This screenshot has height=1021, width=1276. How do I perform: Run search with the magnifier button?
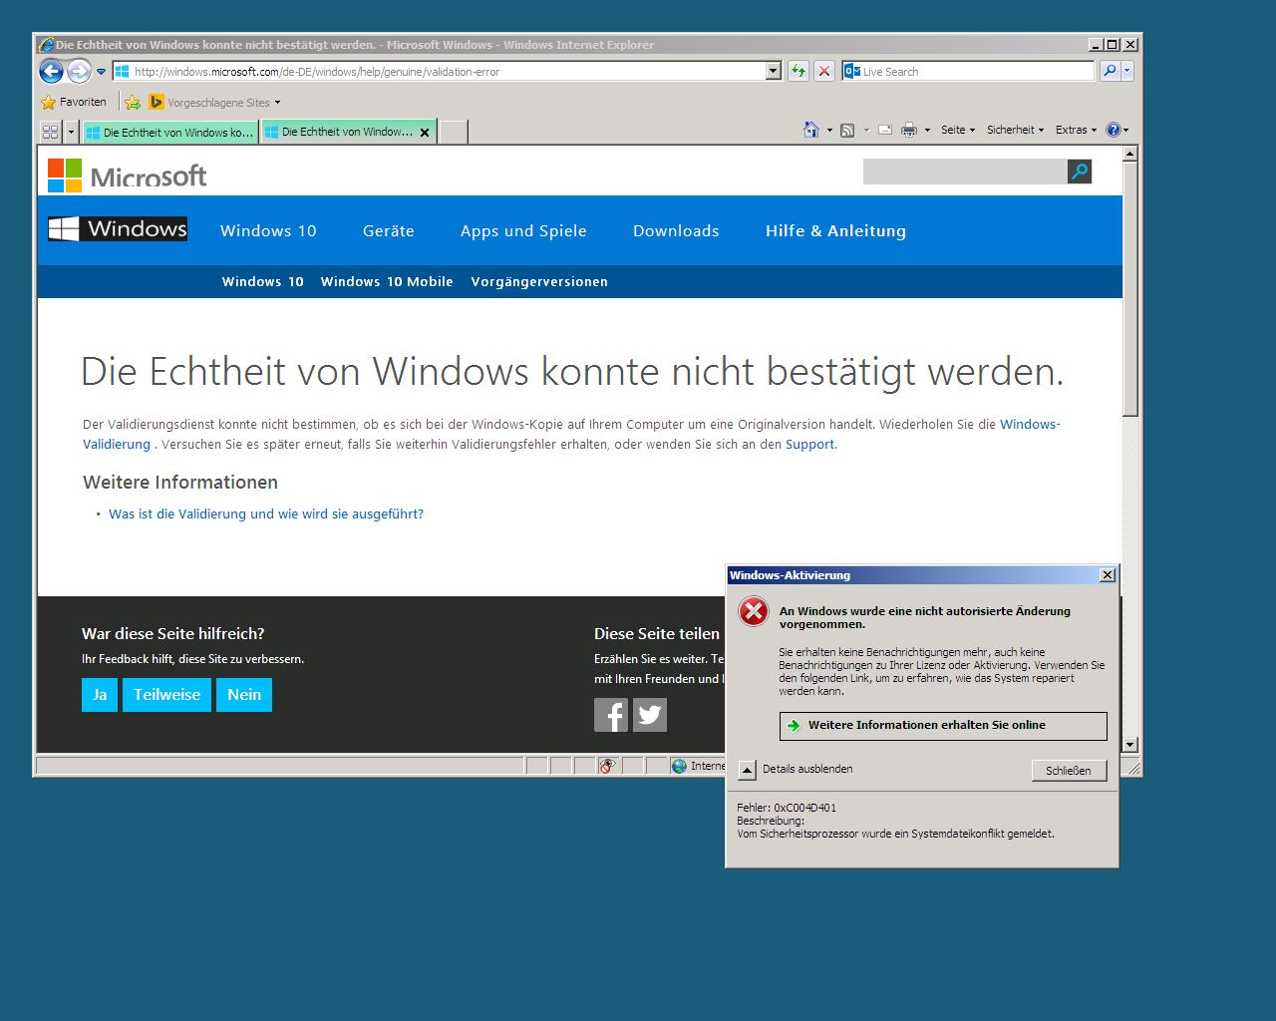click(x=1109, y=71)
